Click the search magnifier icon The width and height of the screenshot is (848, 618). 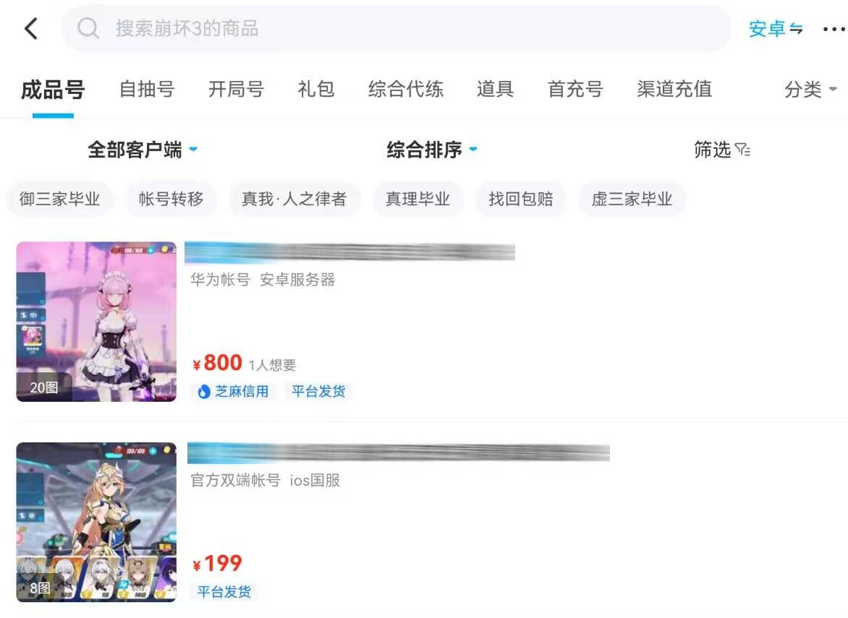pos(88,28)
